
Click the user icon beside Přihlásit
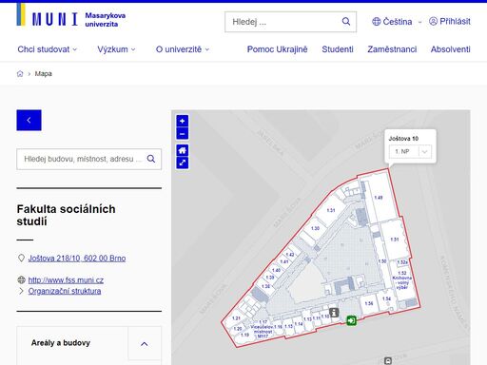point(433,21)
